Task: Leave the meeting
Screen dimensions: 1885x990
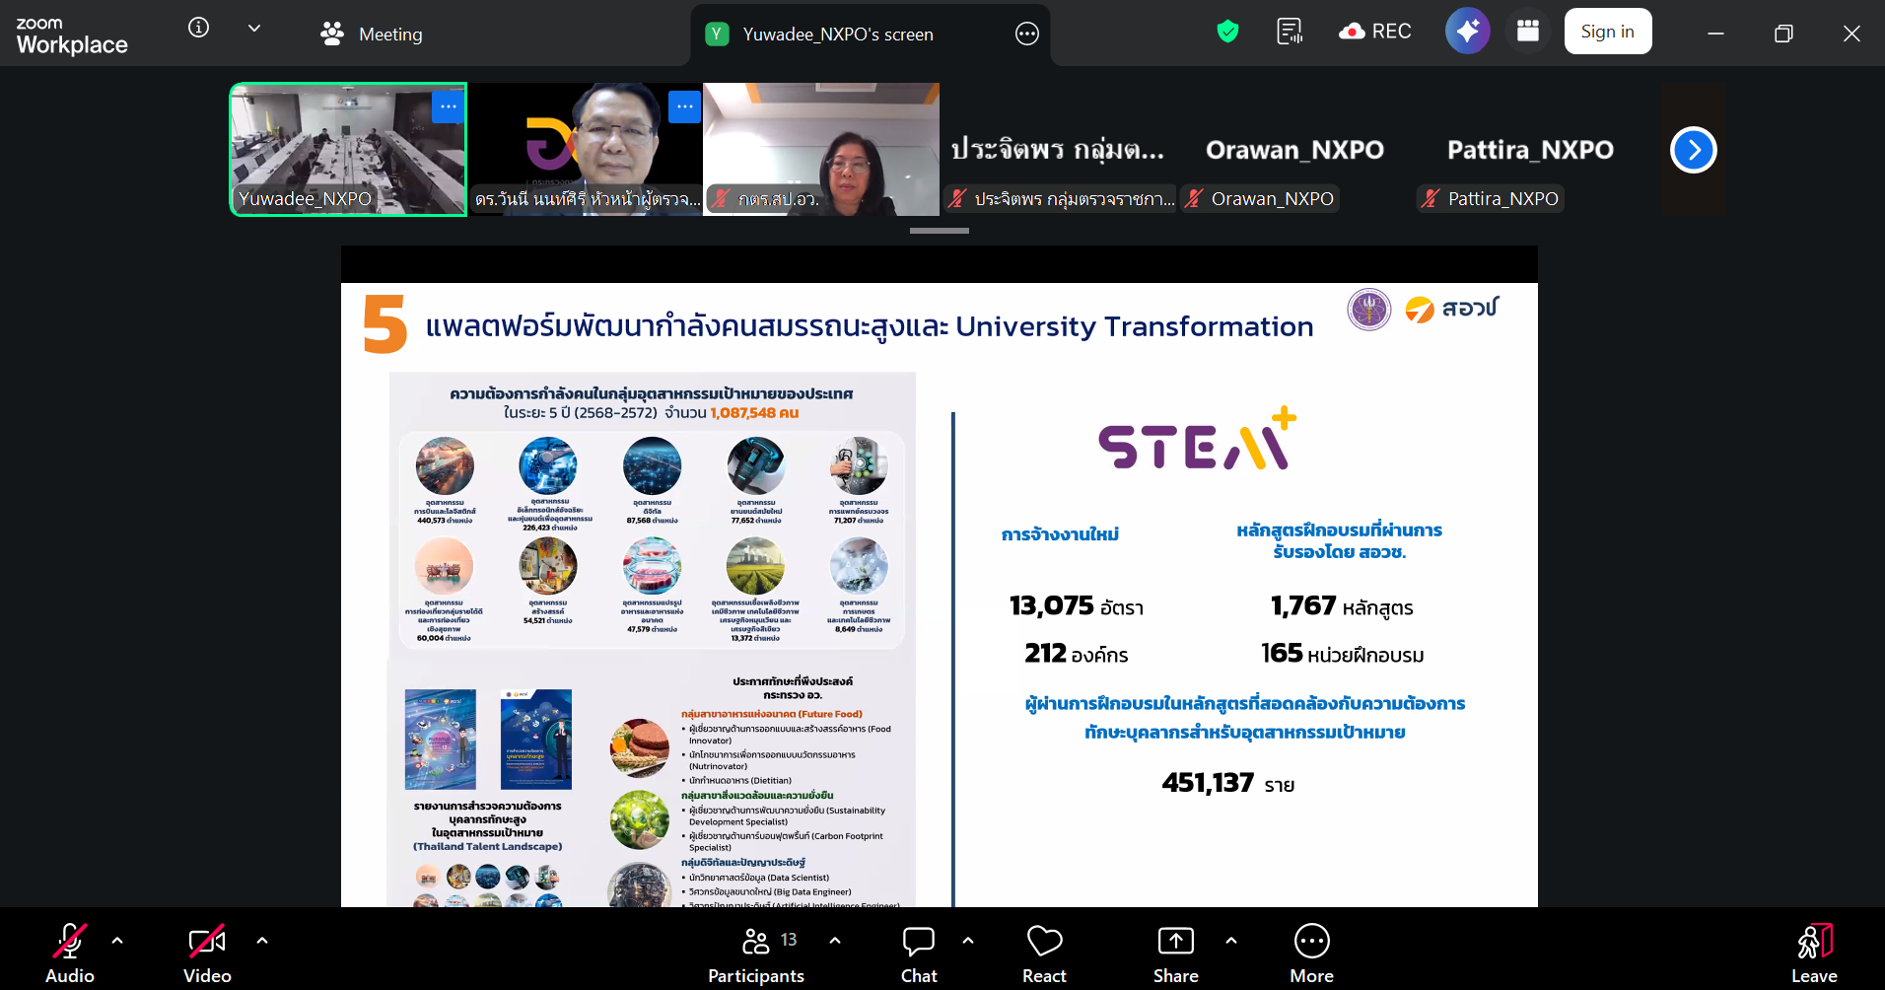Action: (x=1813, y=950)
